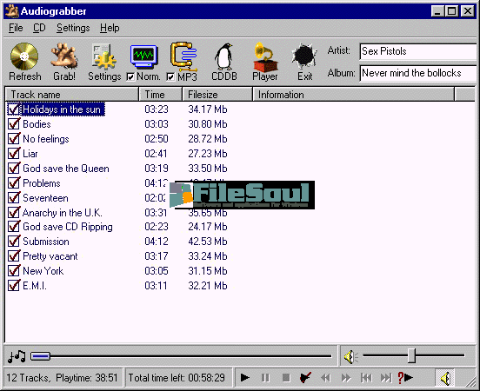Minimize the Audiograbber window

437,11
